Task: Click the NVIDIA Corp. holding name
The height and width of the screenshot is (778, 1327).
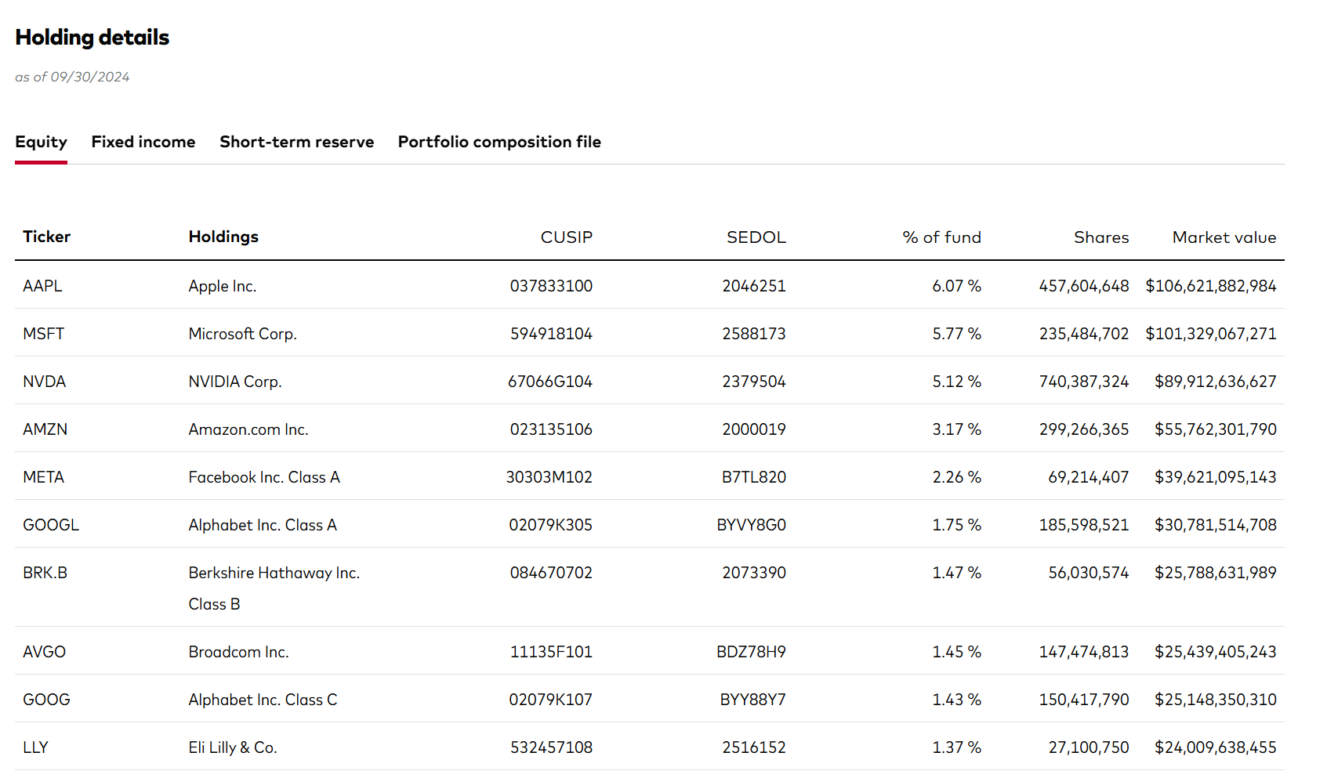Action: click(x=235, y=382)
